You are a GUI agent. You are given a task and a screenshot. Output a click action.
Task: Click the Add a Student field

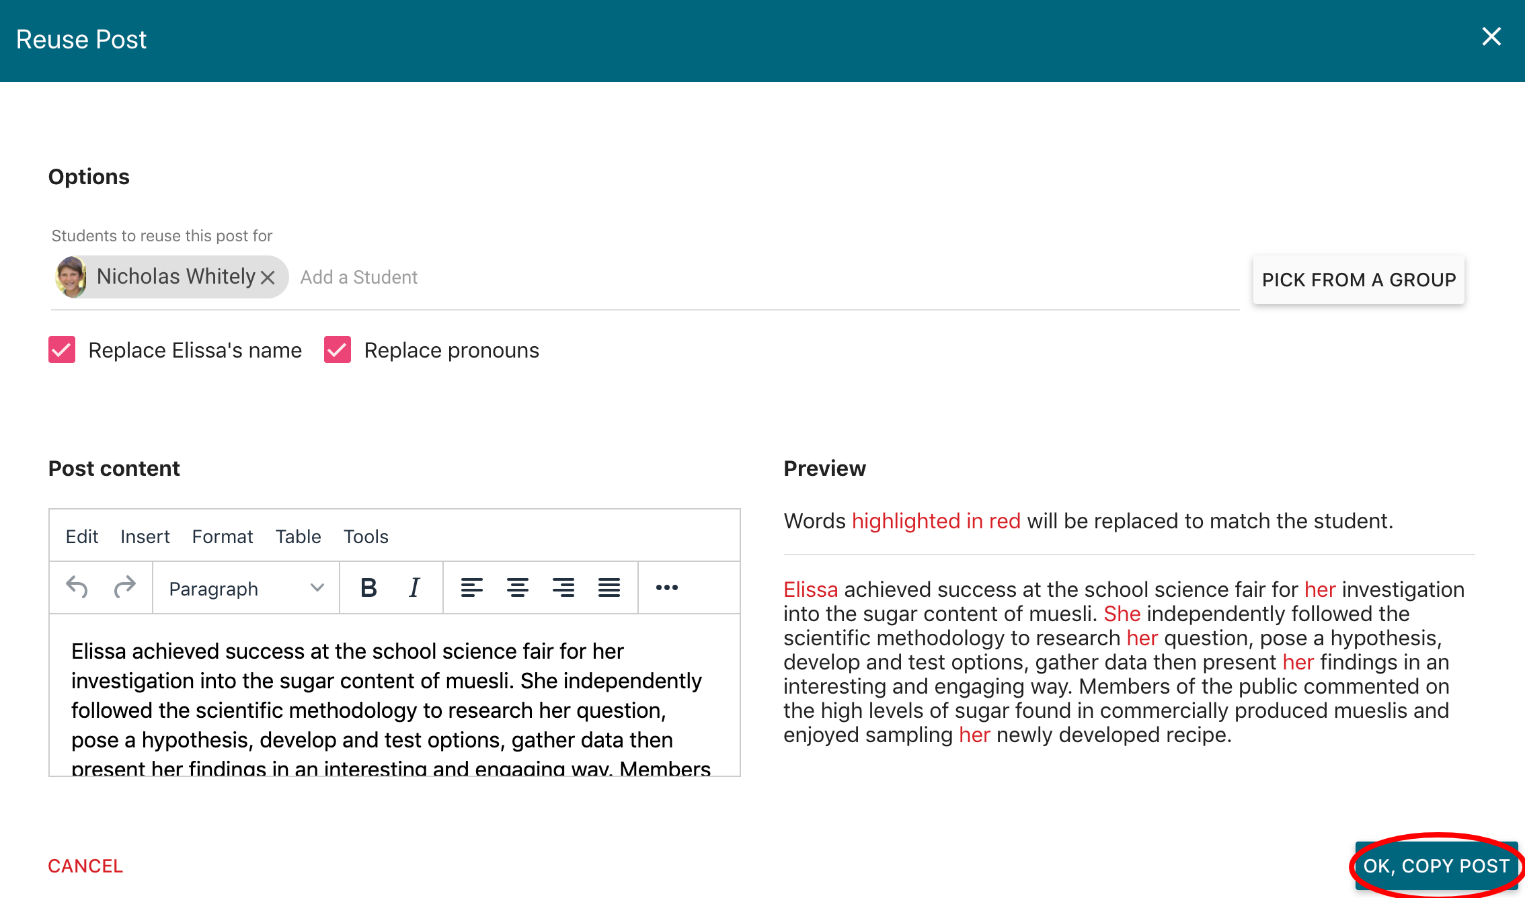coord(359,277)
